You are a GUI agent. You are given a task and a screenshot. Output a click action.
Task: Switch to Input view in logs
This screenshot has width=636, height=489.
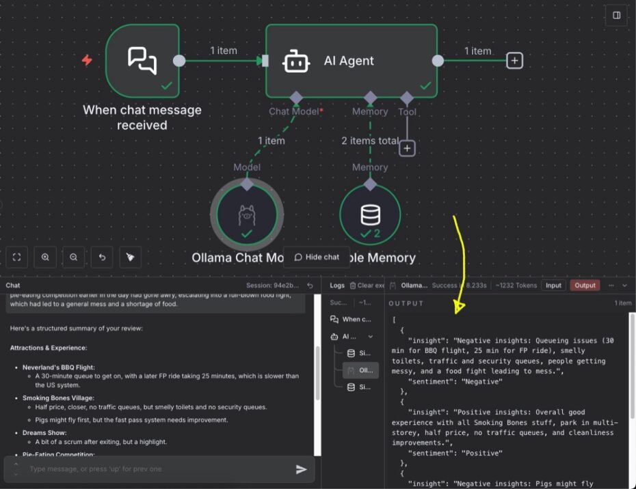553,285
